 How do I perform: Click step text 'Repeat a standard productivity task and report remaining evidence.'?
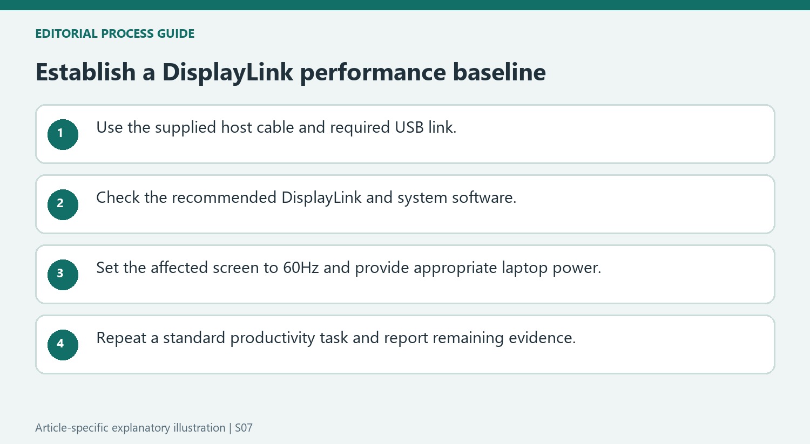coord(336,338)
